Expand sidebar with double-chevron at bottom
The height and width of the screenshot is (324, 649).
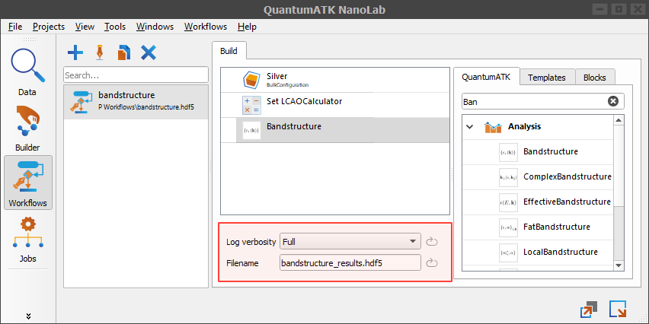[x=28, y=316]
